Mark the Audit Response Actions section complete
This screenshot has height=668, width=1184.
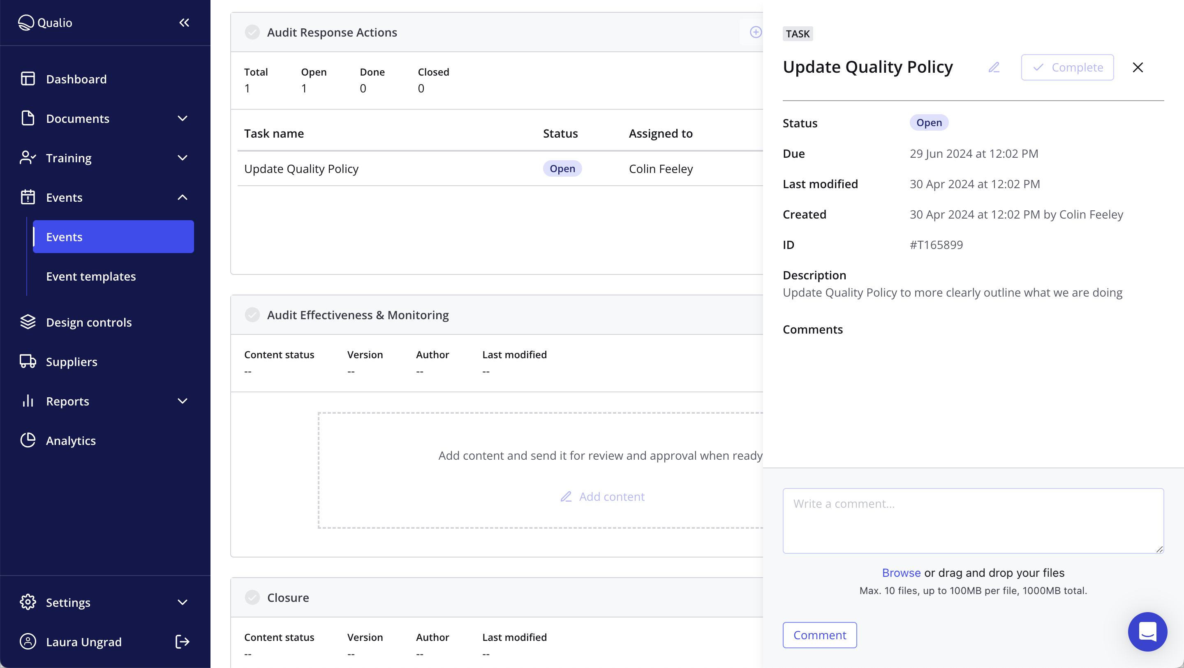coord(253,32)
